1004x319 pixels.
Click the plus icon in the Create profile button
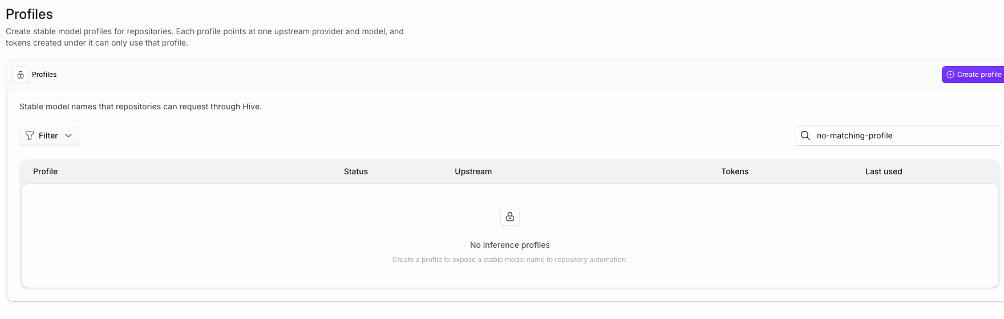click(x=950, y=75)
